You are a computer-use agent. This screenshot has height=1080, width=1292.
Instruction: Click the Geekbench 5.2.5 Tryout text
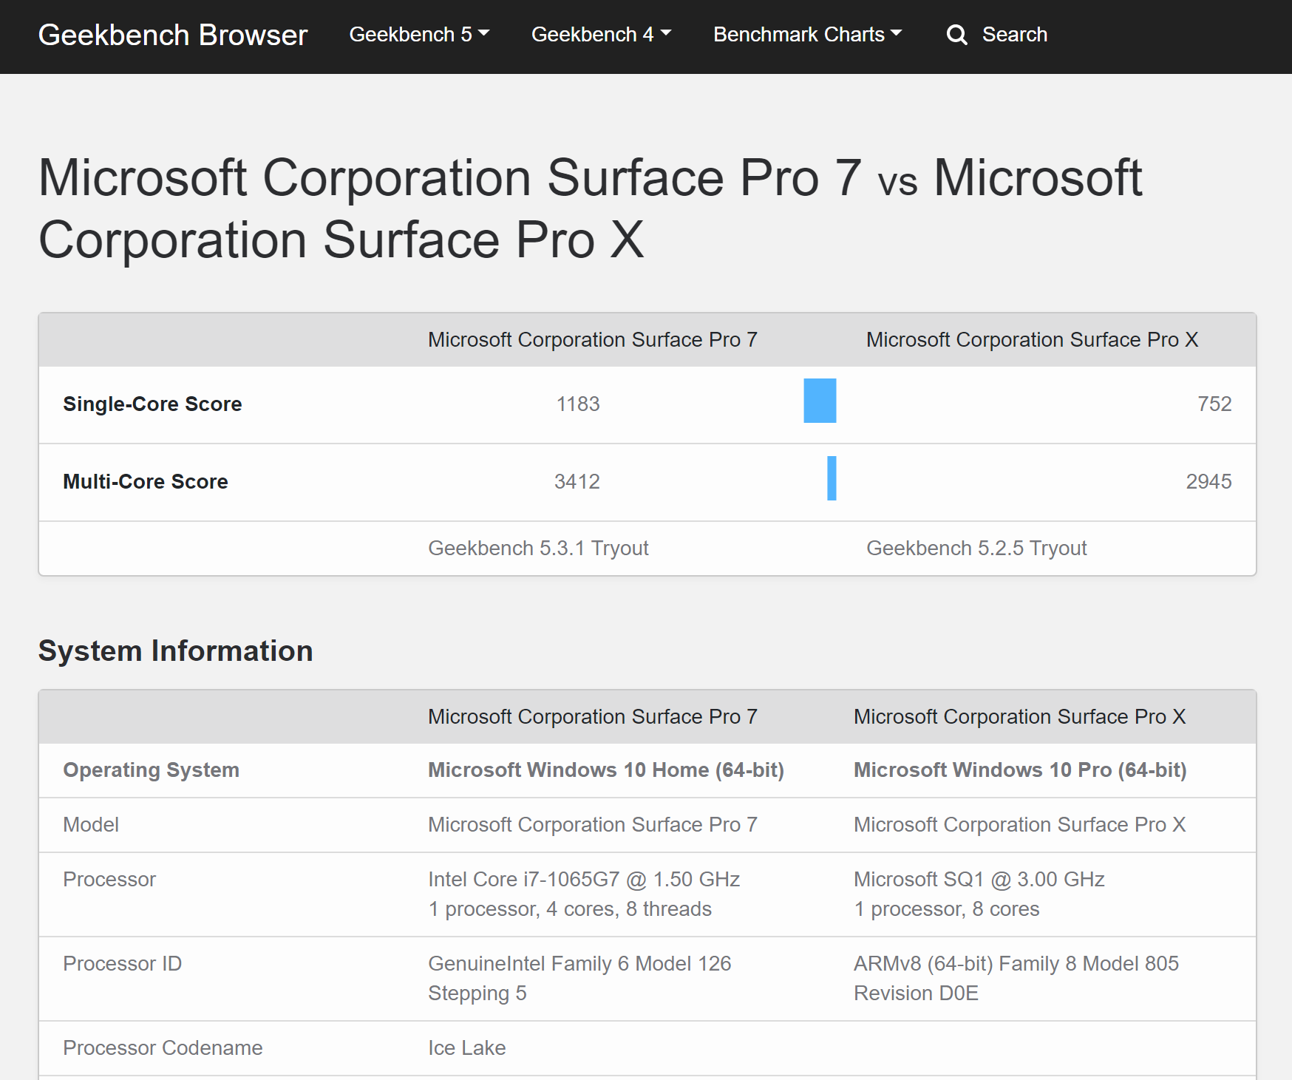point(976,549)
